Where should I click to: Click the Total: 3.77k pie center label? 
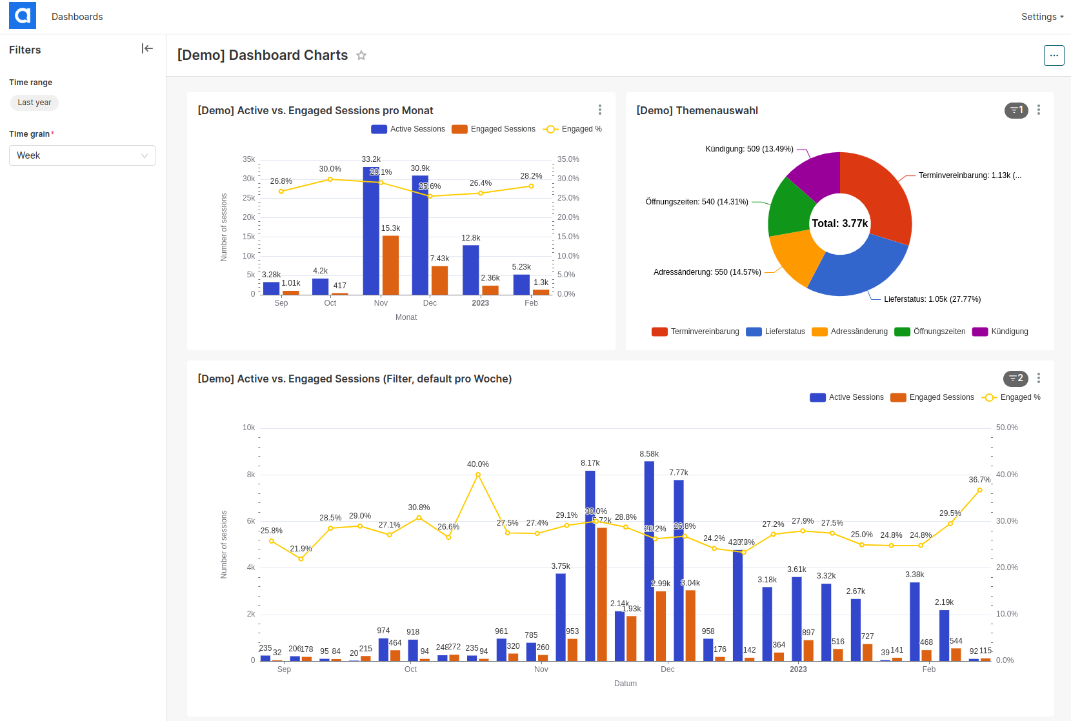click(839, 224)
